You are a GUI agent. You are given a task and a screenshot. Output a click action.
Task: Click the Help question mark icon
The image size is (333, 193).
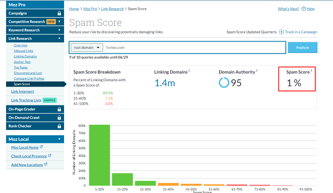tap(304, 9)
